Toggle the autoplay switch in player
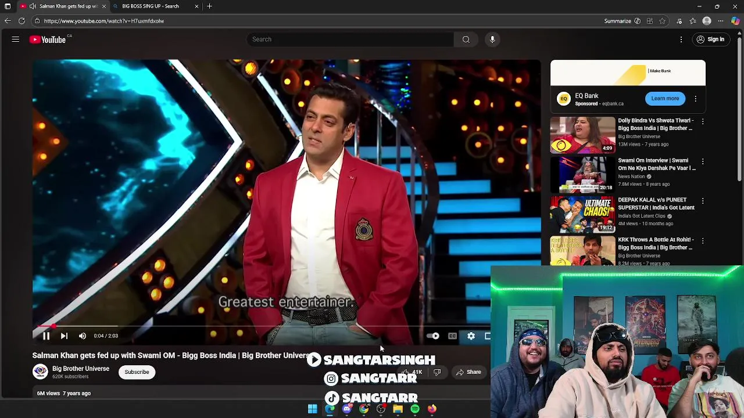744x418 pixels. (x=433, y=336)
